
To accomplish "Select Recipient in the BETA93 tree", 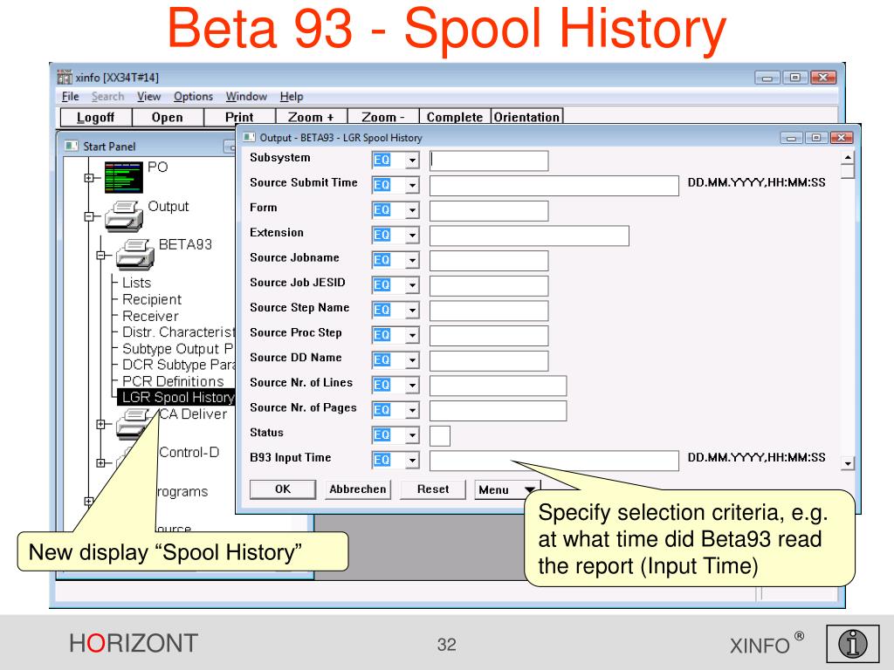I will point(152,300).
